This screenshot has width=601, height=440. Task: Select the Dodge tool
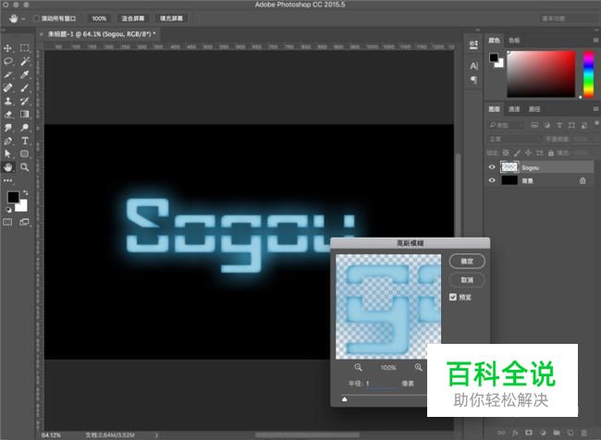click(25, 128)
